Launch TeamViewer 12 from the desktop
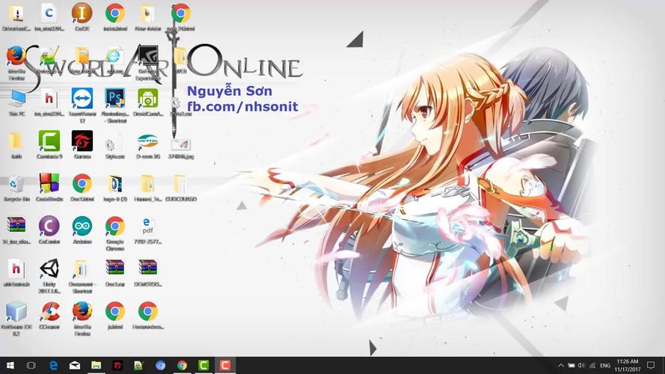The height and width of the screenshot is (374, 665). click(x=82, y=99)
